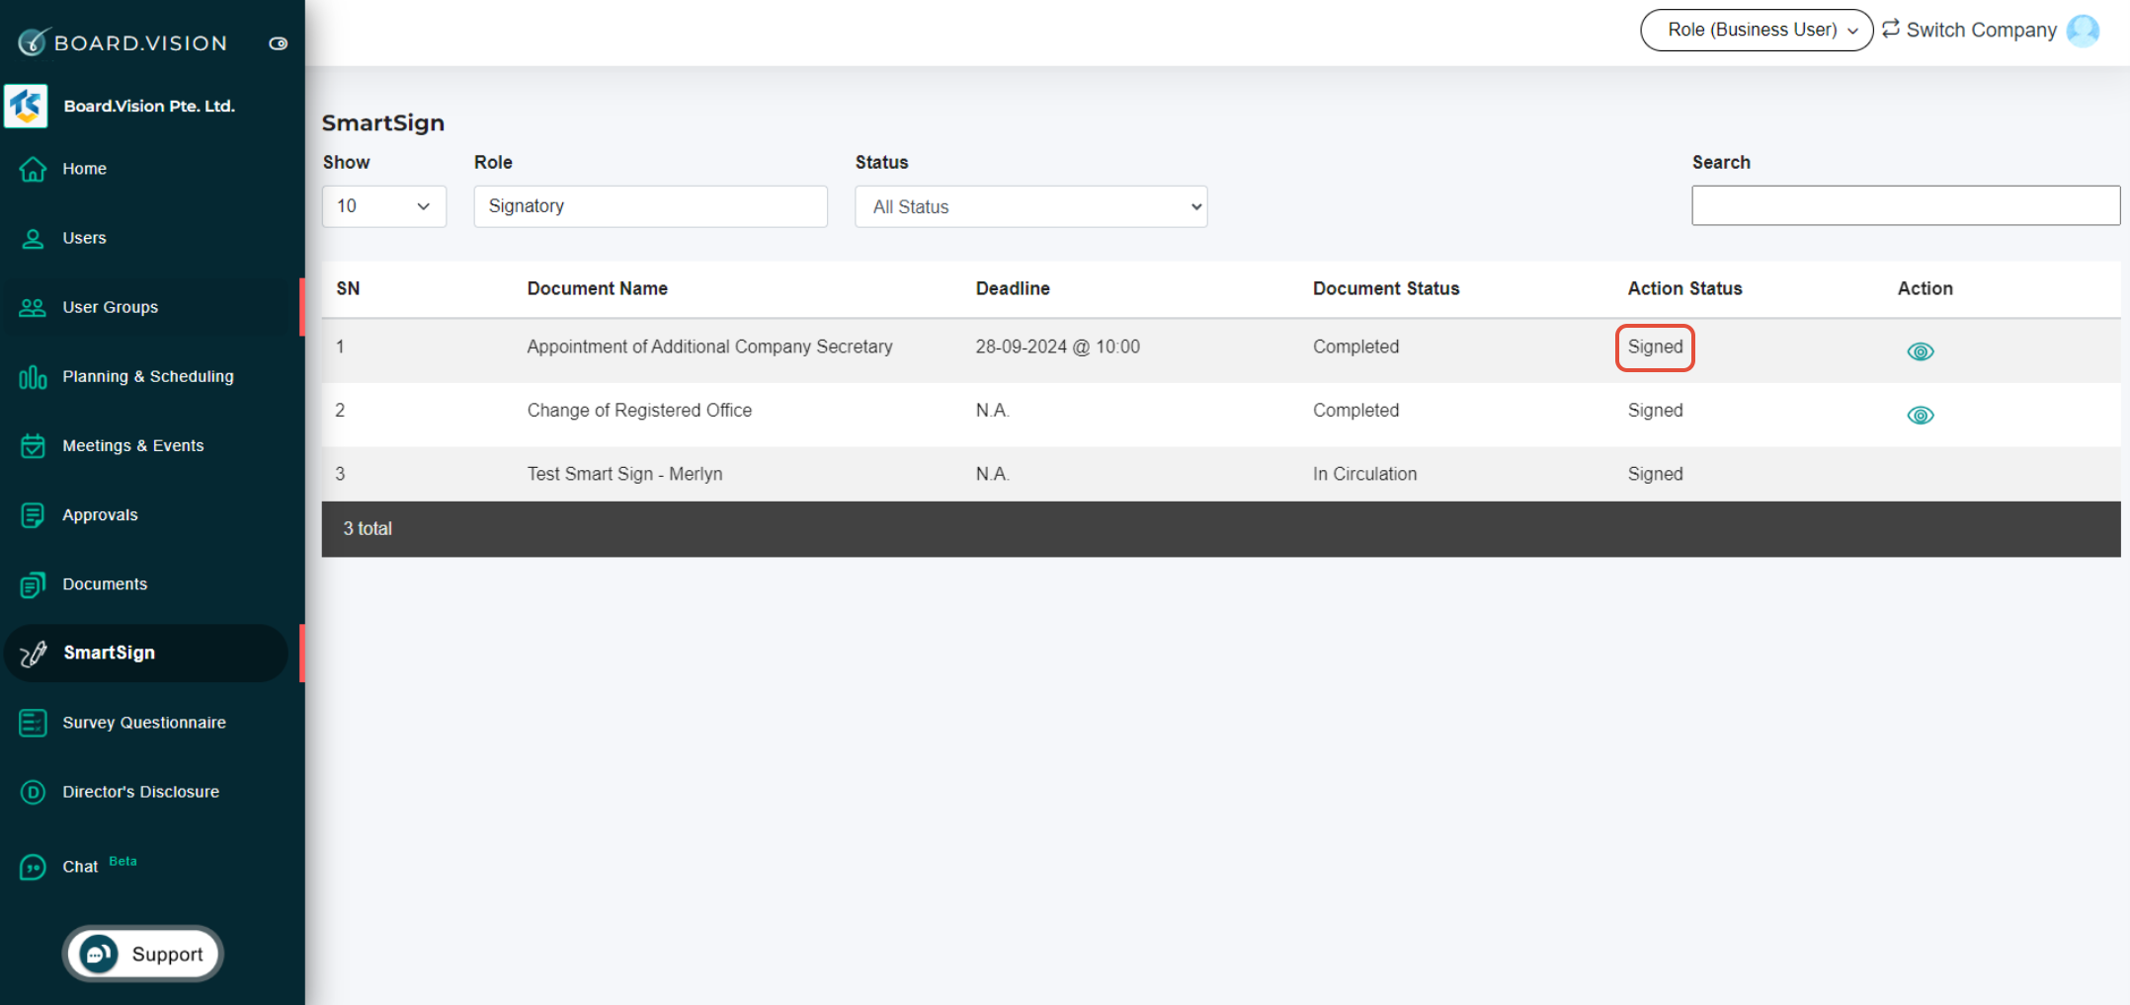The height and width of the screenshot is (1005, 2130).
Task: Click deadline '28-09-2024 @ 10:00'
Action: 1057,347
